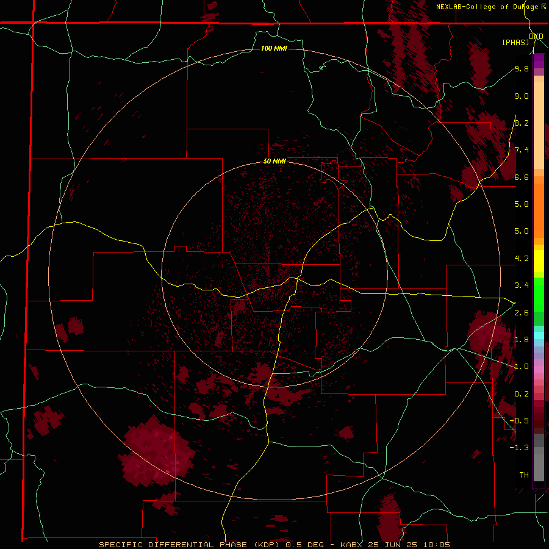Select the 6.6 value on color scale
Viewport: 549px width, 549px height.
tap(522, 177)
